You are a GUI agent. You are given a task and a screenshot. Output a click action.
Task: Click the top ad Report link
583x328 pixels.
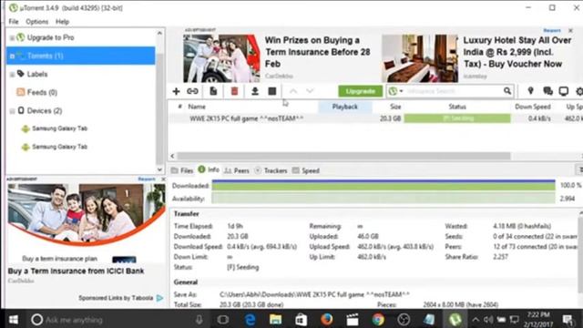(552, 30)
